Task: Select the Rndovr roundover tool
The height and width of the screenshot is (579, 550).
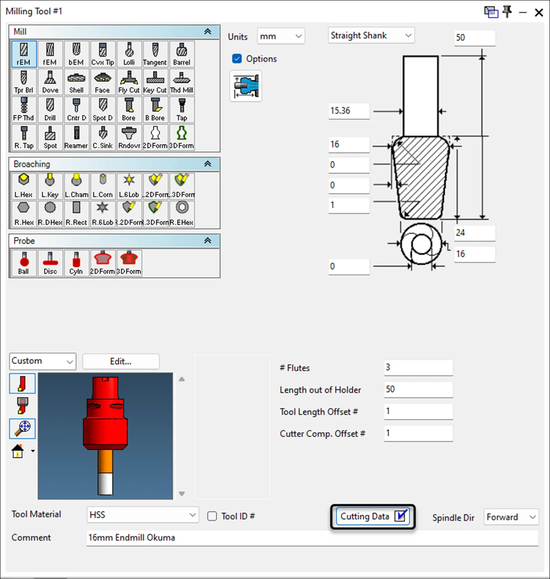Action: [129, 137]
